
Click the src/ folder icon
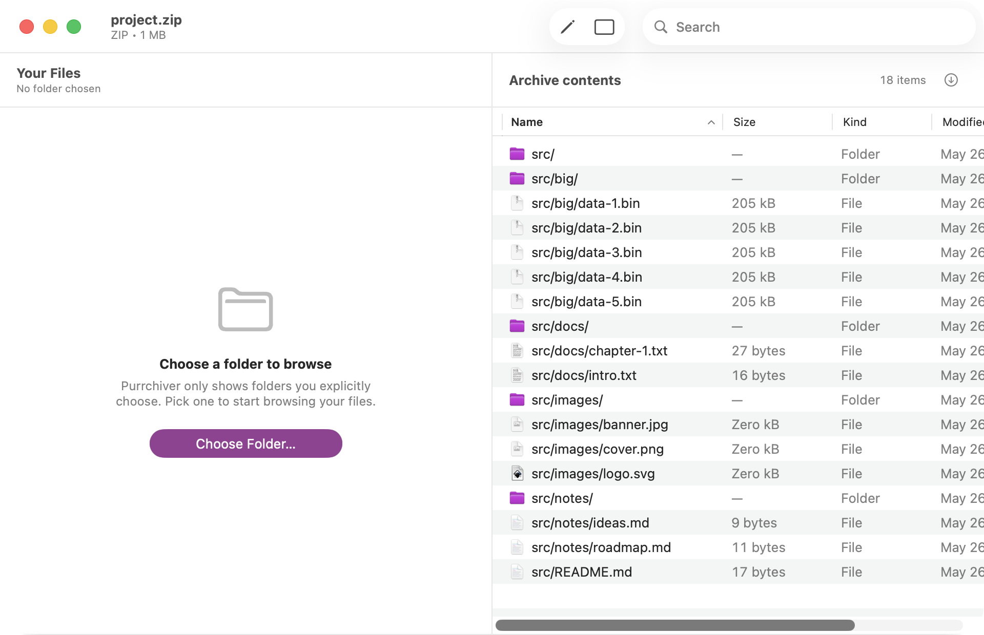click(517, 154)
